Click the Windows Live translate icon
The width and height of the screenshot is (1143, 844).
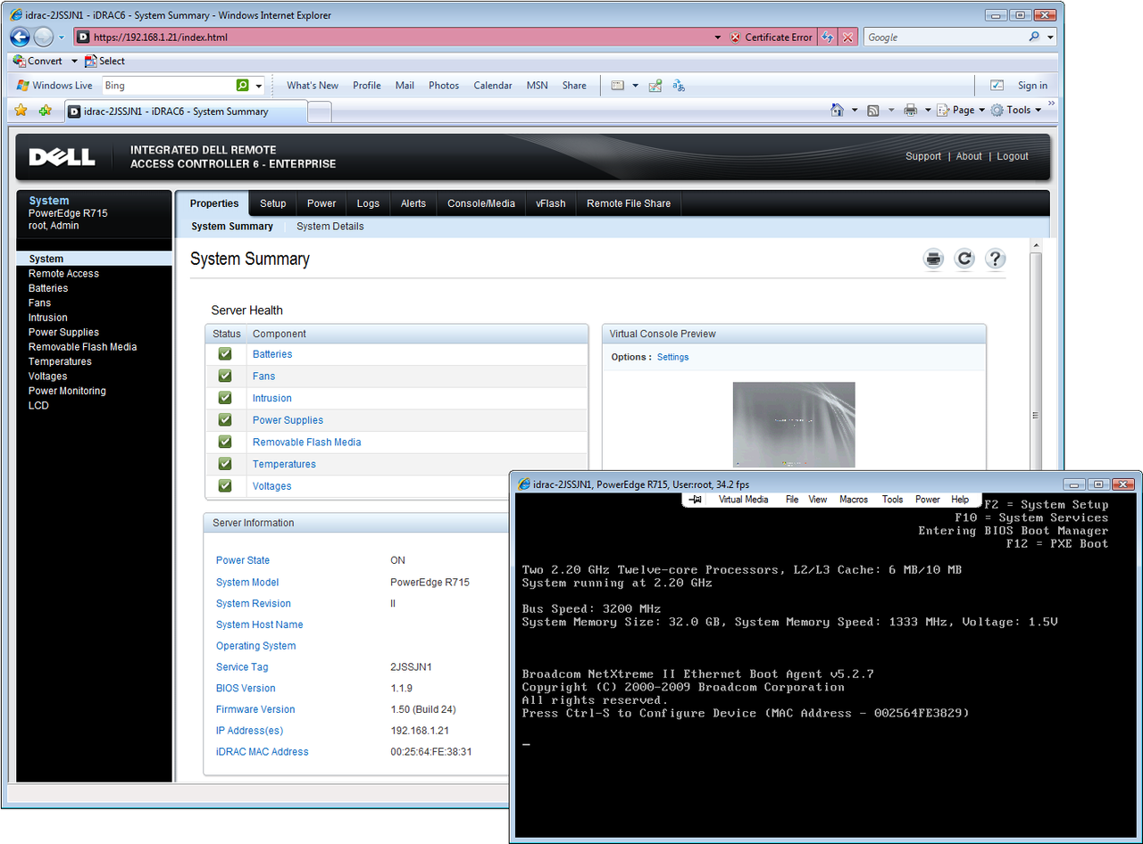tap(679, 86)
